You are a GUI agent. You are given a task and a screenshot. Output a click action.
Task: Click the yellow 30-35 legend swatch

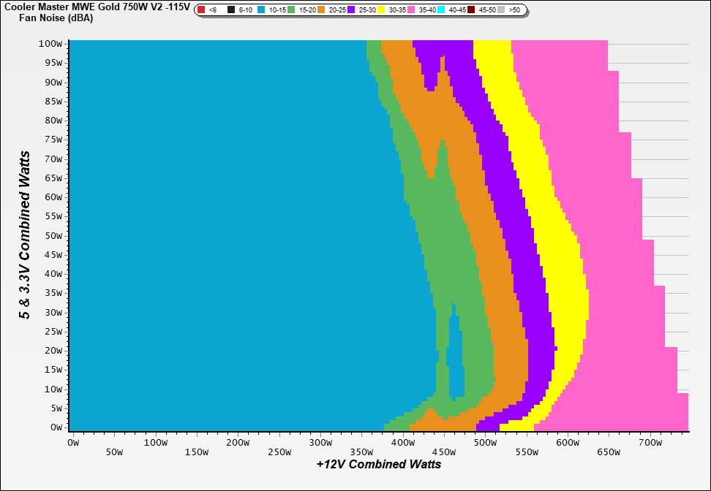[382, 10]
